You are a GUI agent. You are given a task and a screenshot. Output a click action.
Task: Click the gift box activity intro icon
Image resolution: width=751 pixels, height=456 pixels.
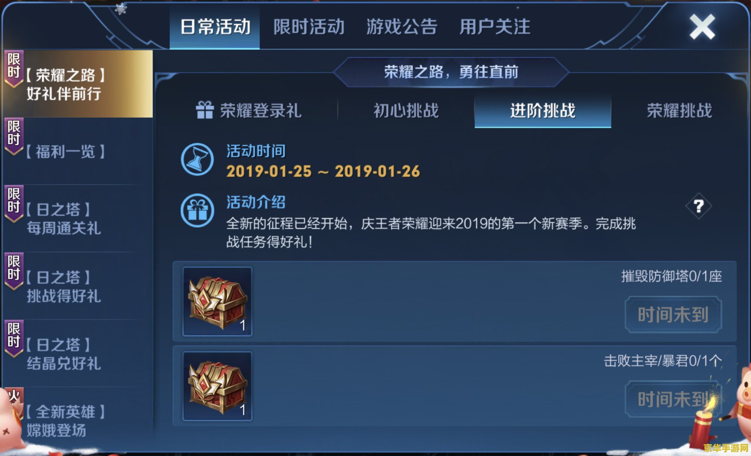coord(197,211)
